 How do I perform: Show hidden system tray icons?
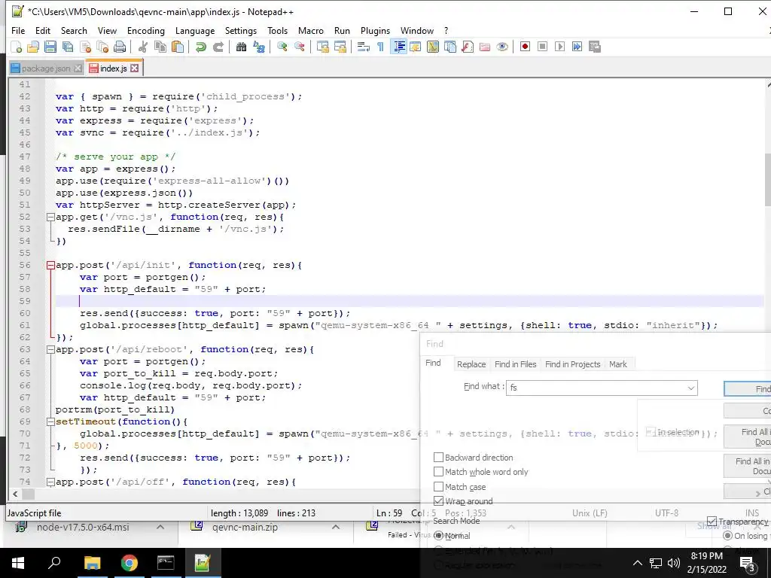pos(637,563)
